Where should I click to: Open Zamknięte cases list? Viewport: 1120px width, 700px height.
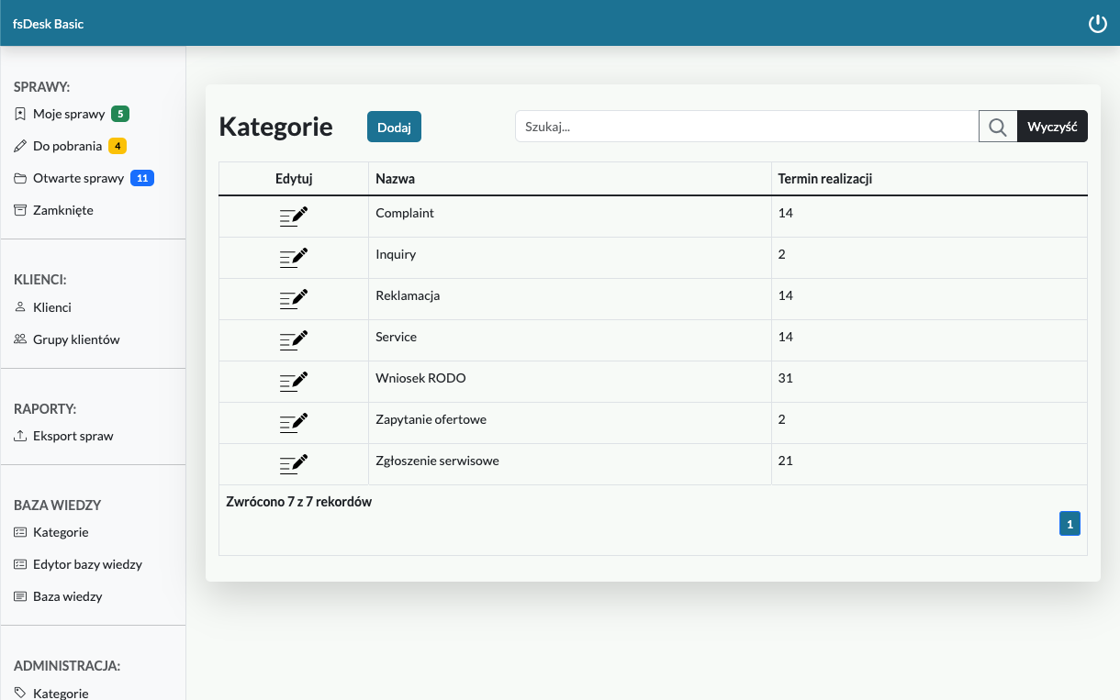62,211
